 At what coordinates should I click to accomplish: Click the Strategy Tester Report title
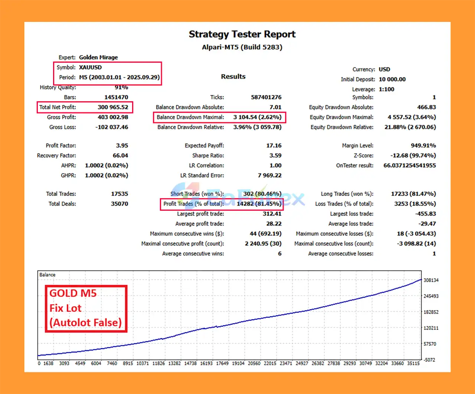[242, 35]
